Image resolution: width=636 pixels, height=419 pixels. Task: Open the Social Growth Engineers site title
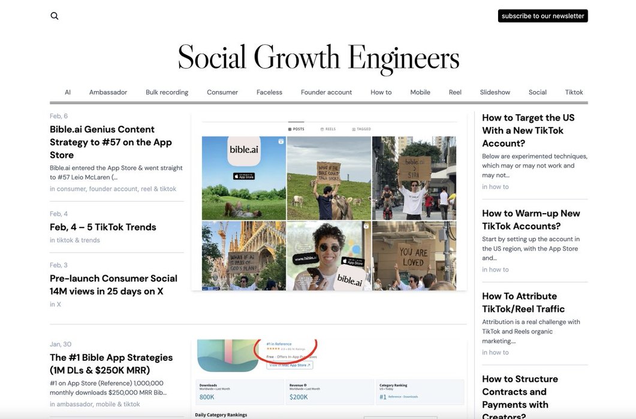coord(318,58)
